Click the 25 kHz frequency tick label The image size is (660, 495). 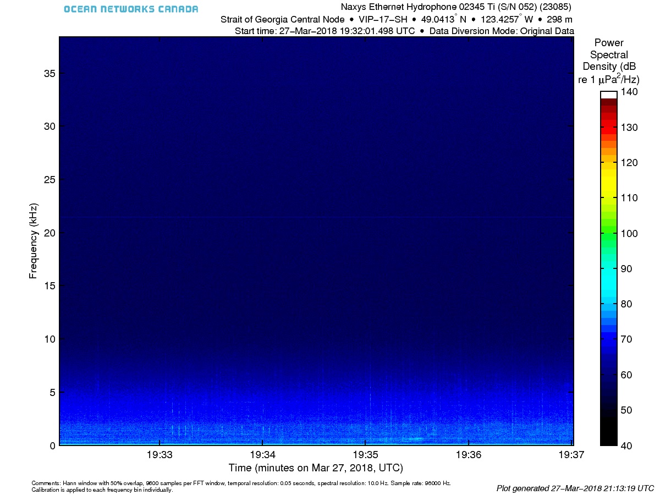[49, 179]
